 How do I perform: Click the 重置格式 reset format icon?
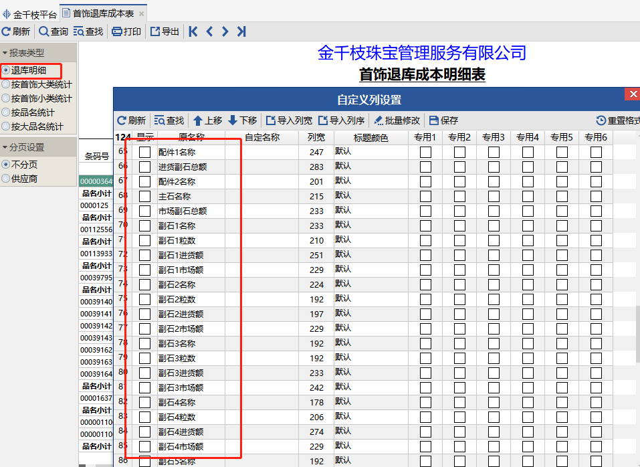click(x=601, y=120)
